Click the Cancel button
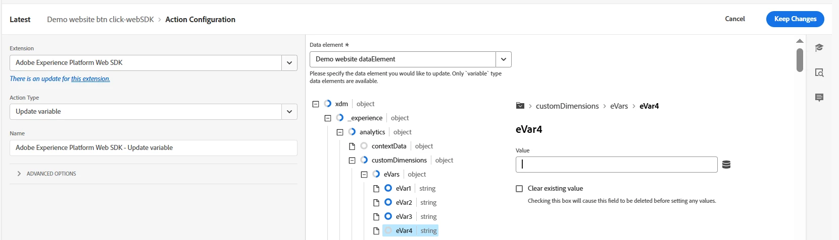This screenshot has height=240, width=839. (x=735, y=19)
